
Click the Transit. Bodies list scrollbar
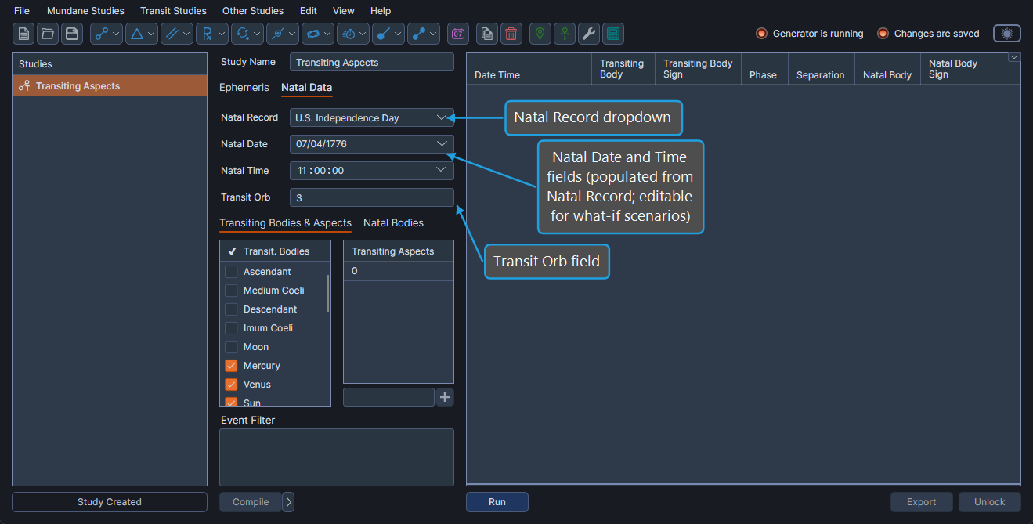[x=327, y=294]
